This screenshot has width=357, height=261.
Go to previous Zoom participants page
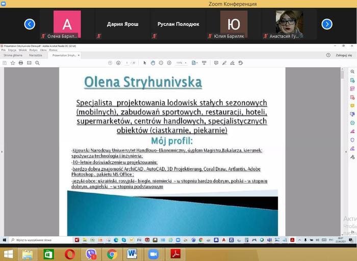30,24
